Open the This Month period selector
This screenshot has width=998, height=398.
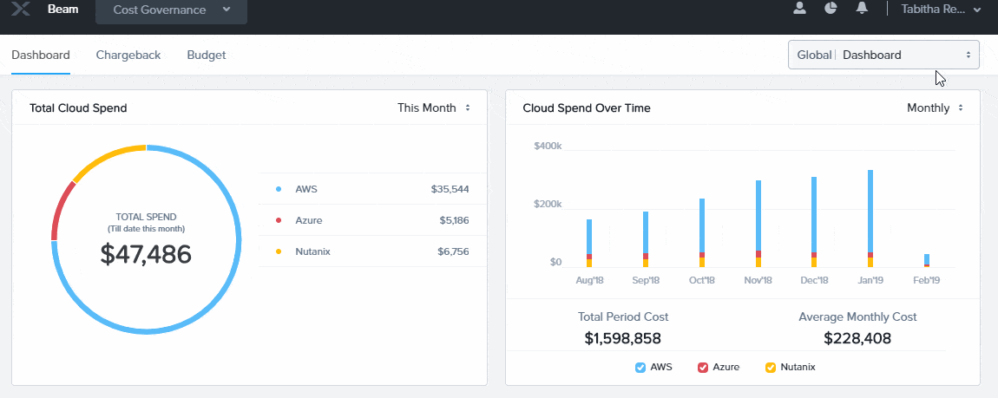point(434,108)
